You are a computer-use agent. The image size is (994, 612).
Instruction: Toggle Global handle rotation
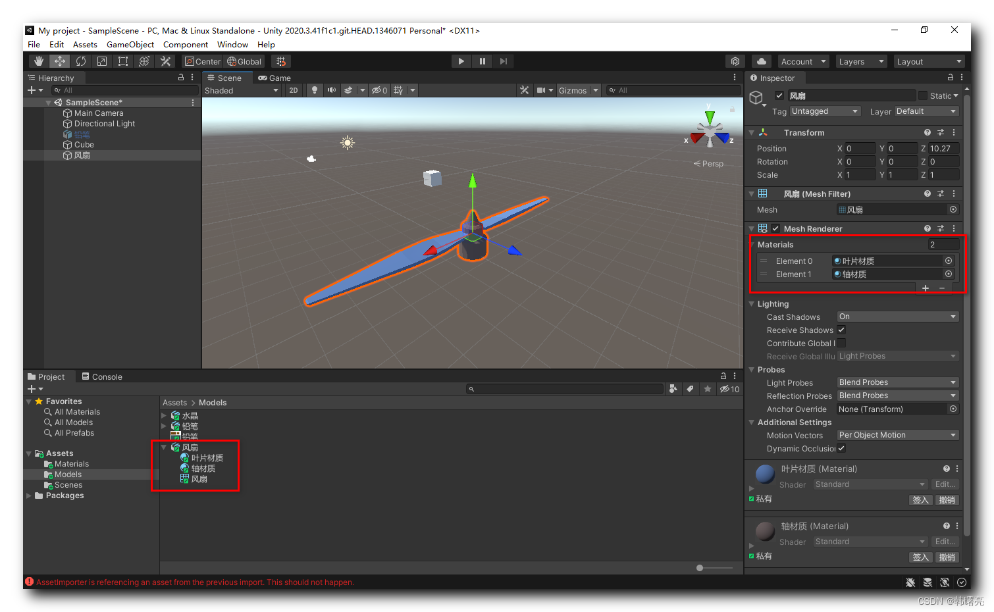[244, 61]
